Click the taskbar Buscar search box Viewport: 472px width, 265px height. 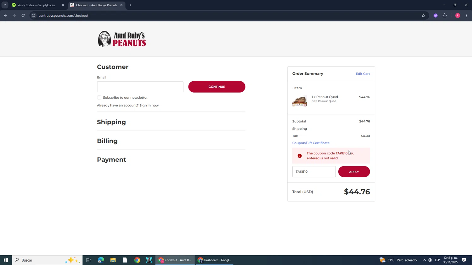(47, 260)
